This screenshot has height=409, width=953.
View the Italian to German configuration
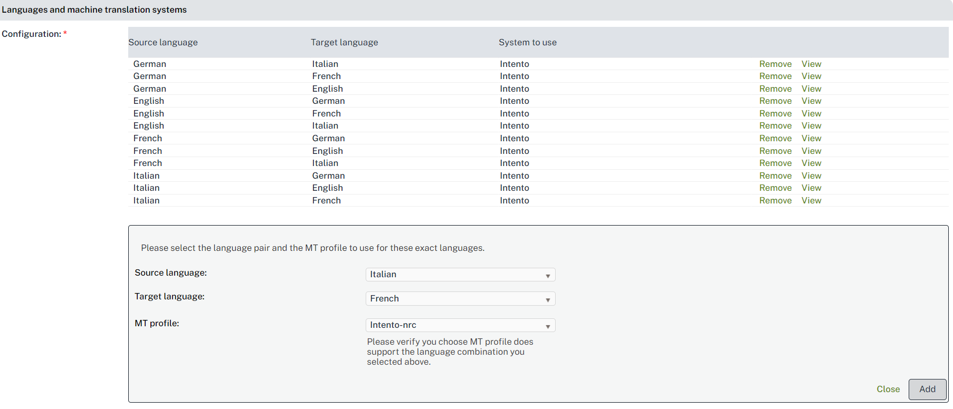(x=811, y=176)
